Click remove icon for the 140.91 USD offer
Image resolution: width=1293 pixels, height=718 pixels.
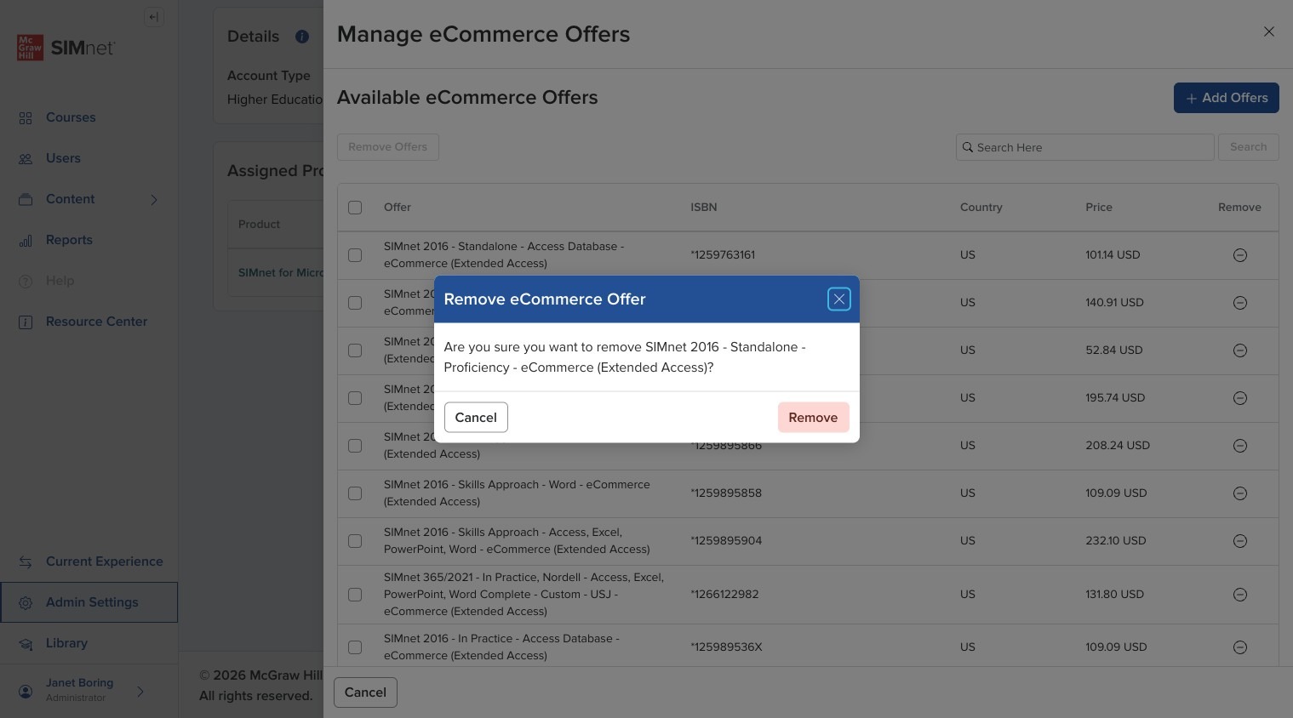point(1240,303)
